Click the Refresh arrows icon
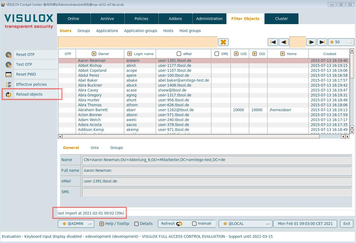This screenshot has height=243, width=356. click(x=179, y=224)
